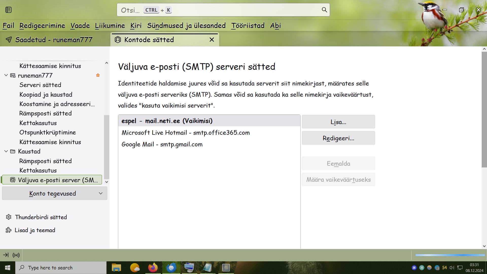Open the Fail menu

coord(8,26)
